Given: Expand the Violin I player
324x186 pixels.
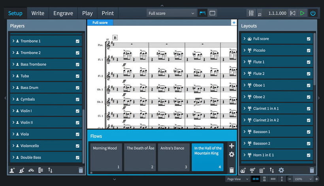Looking at the screenshot, I should click(13, 111).
